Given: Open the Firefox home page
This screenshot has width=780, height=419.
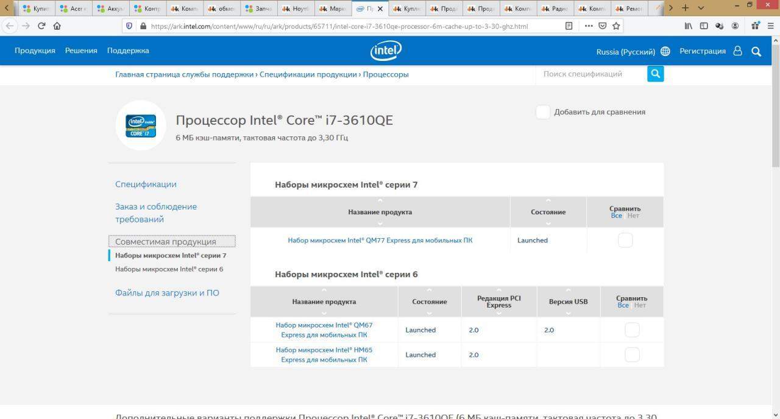Looking at the screenshot, I should click(57, 26).
